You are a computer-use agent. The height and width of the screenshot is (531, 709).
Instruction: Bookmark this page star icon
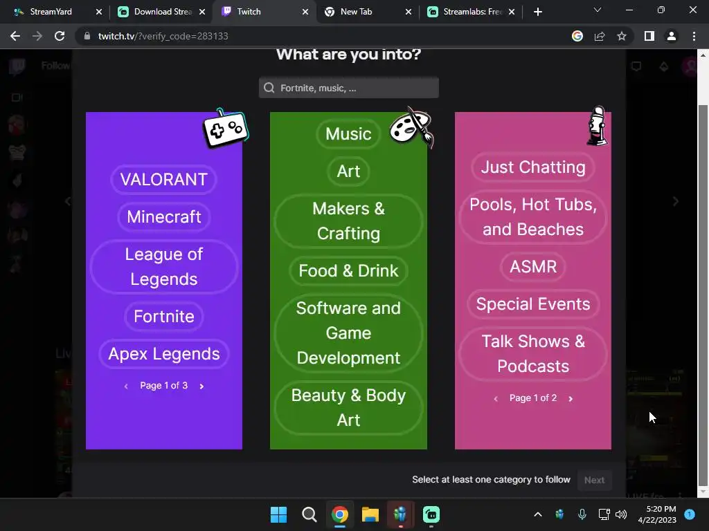pos(622,36)
